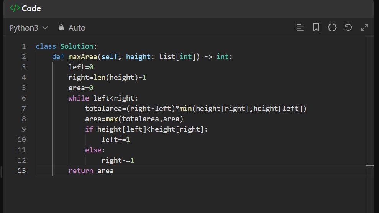This screenshot has width=379, height=213.
Task: Click the format code lines icon
Action: click(300, 27)
